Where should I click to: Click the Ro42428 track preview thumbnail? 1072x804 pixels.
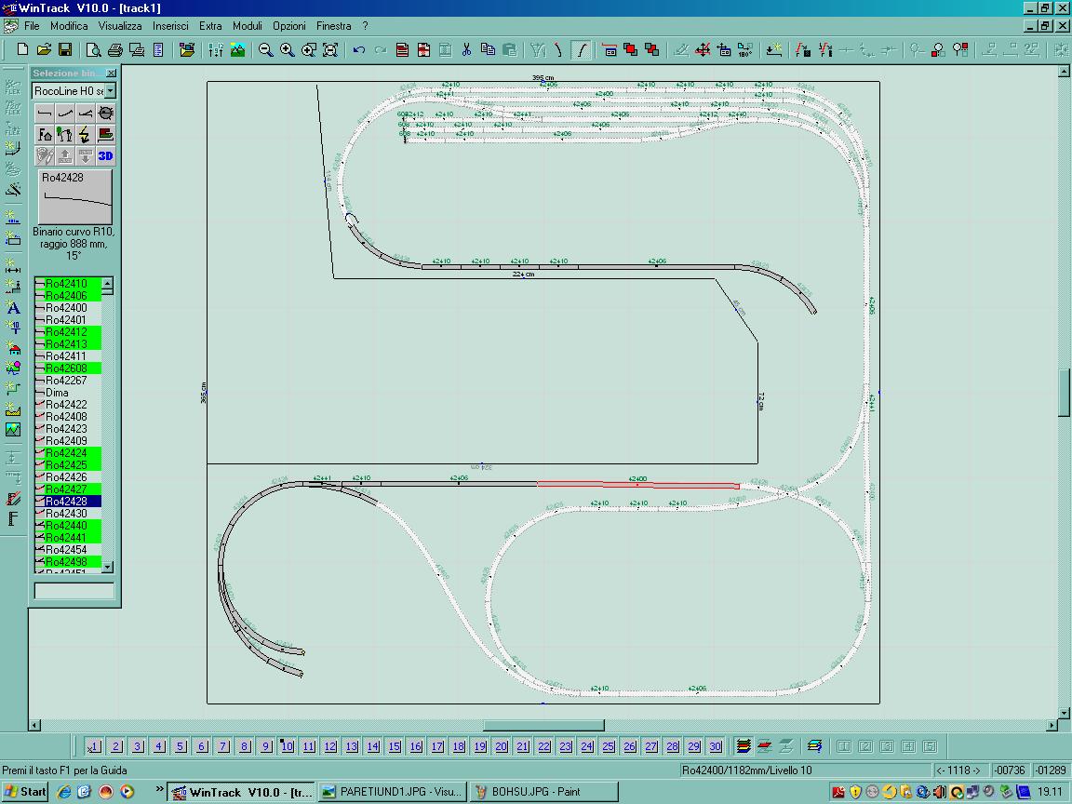click(74, 196)
